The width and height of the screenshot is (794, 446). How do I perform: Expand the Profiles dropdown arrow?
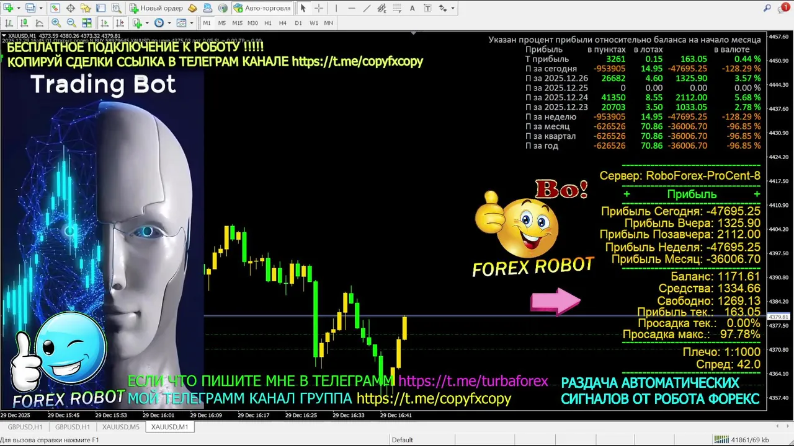(x=41, y=8)
